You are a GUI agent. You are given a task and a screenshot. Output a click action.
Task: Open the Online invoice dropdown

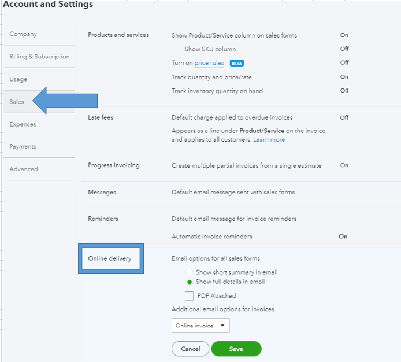coord(200,326)
